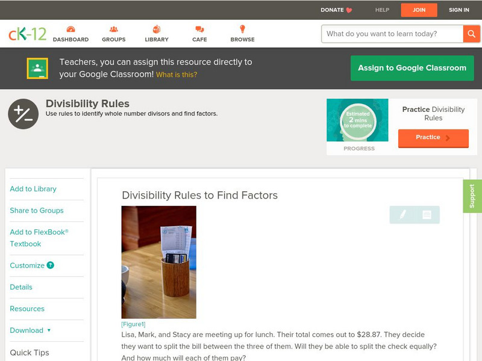Screen dimensions: 482x361
Task: Select the highlighter pen tool
Action: tap(402, 215)
